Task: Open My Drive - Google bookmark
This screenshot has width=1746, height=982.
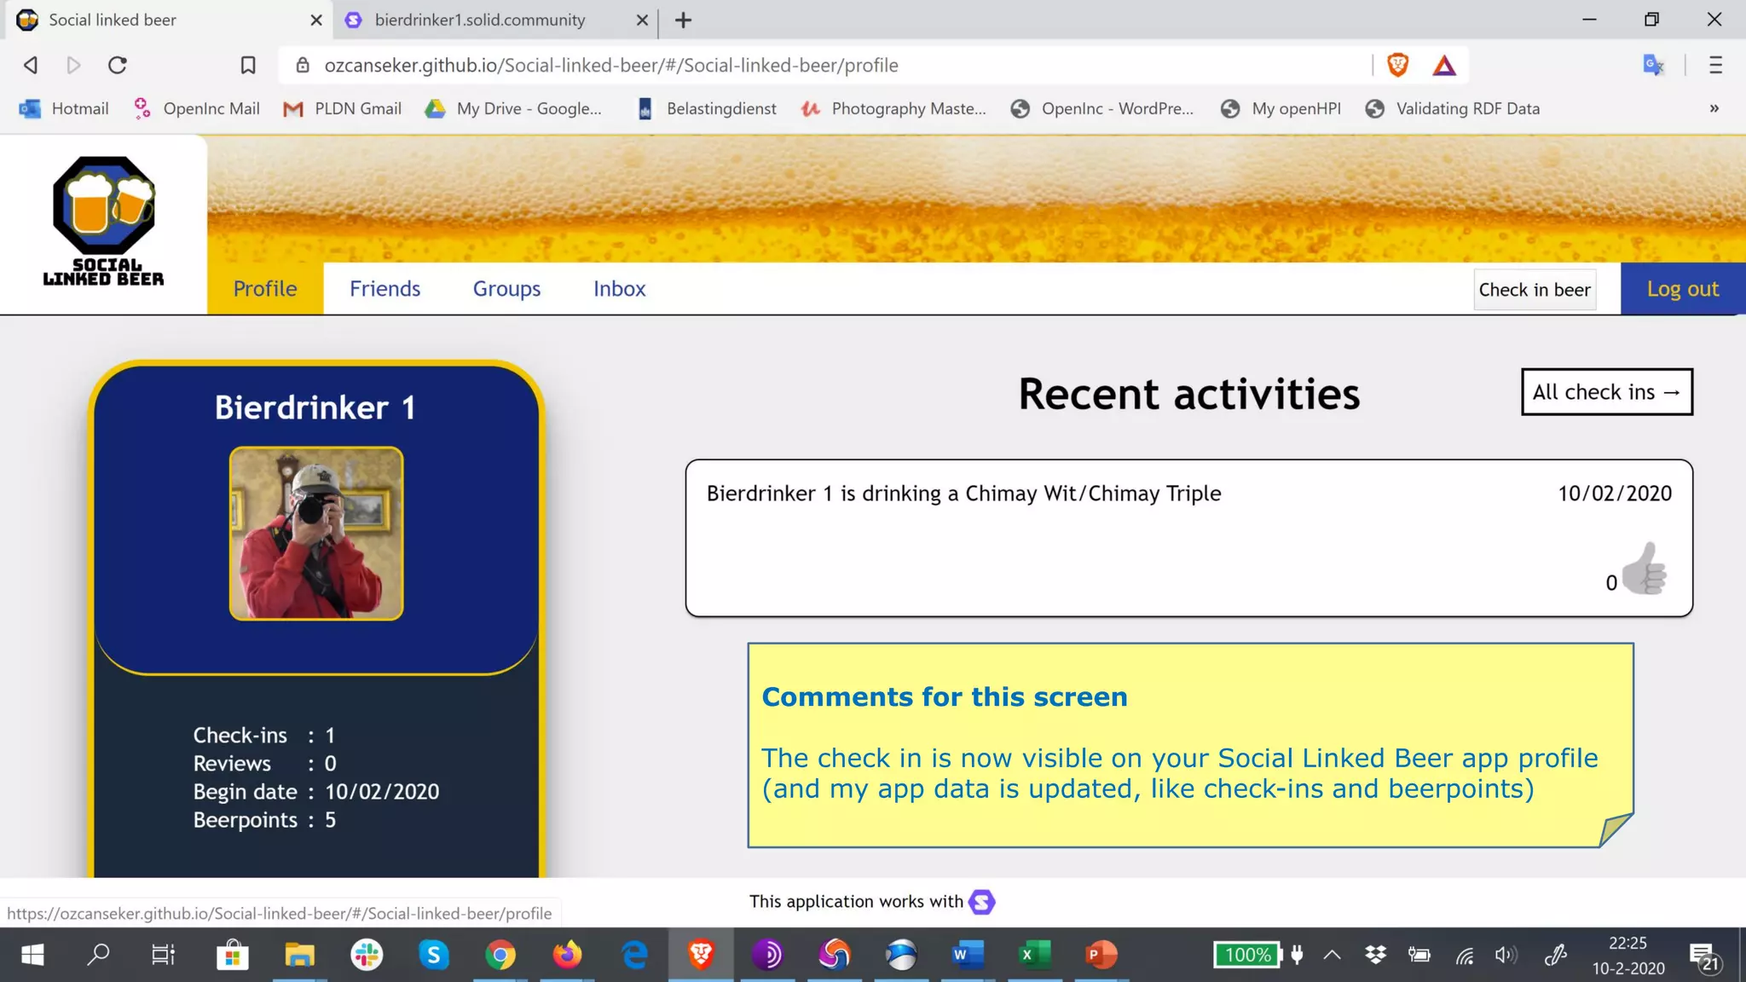Action: pyautogui.click(x=514, y=108)
